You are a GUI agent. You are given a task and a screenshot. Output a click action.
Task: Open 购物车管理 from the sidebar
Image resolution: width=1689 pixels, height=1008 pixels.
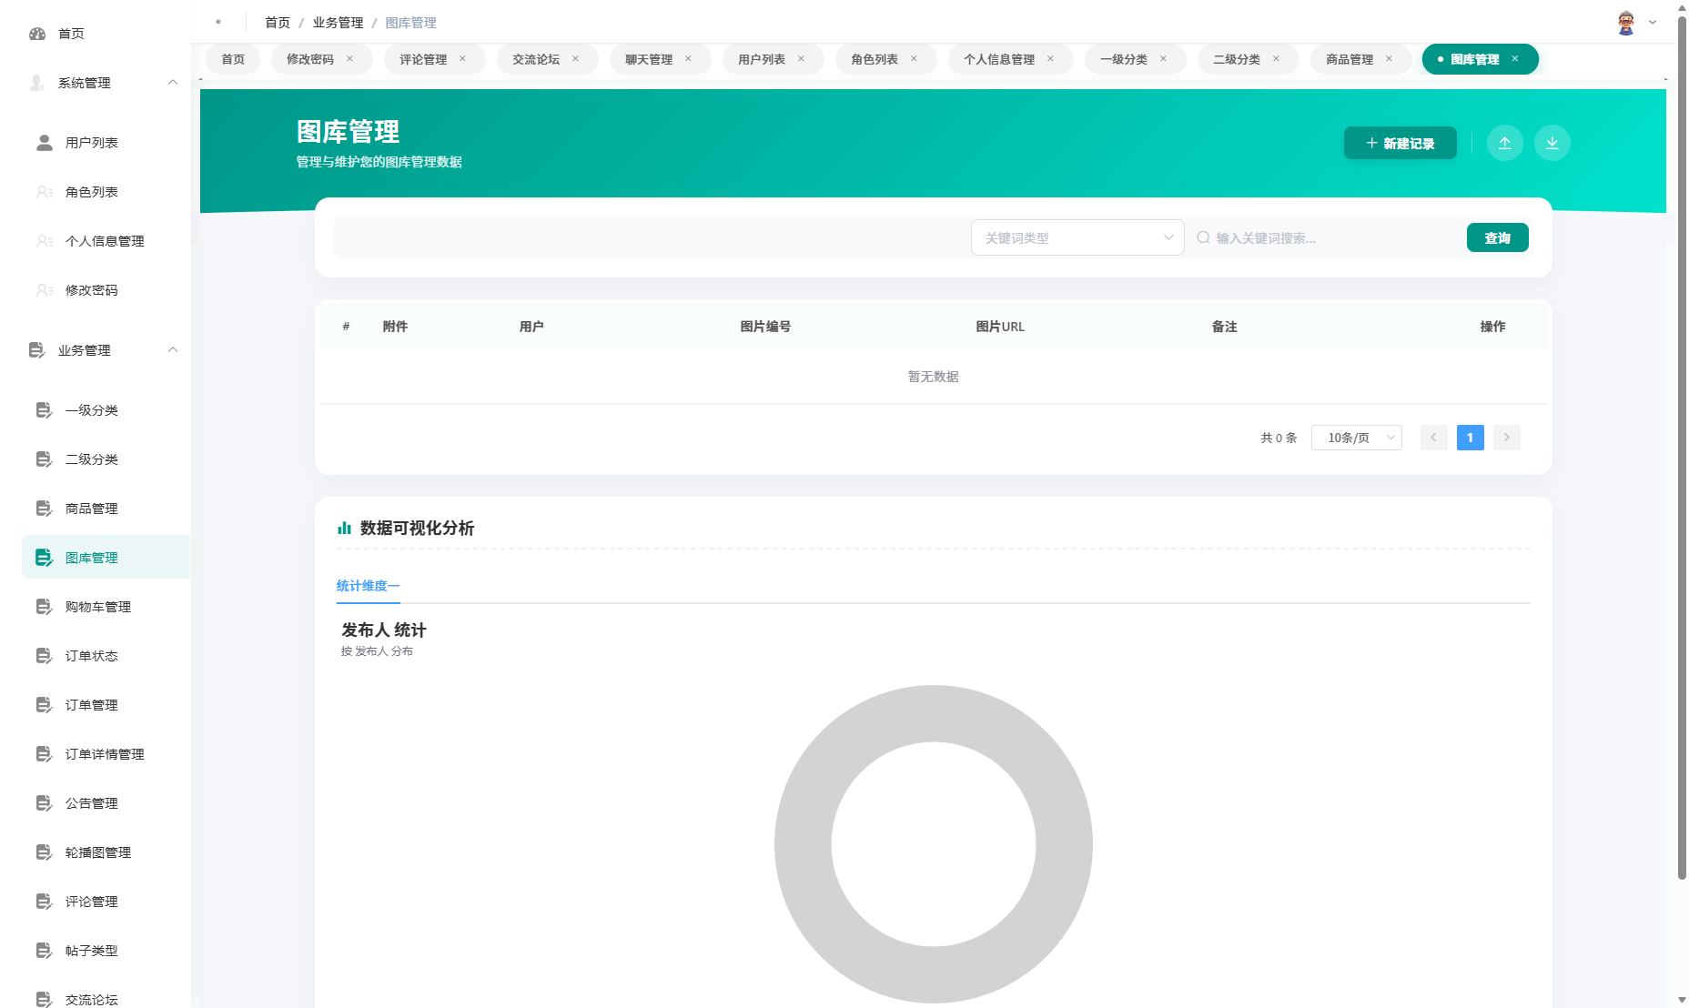[97, 607]
